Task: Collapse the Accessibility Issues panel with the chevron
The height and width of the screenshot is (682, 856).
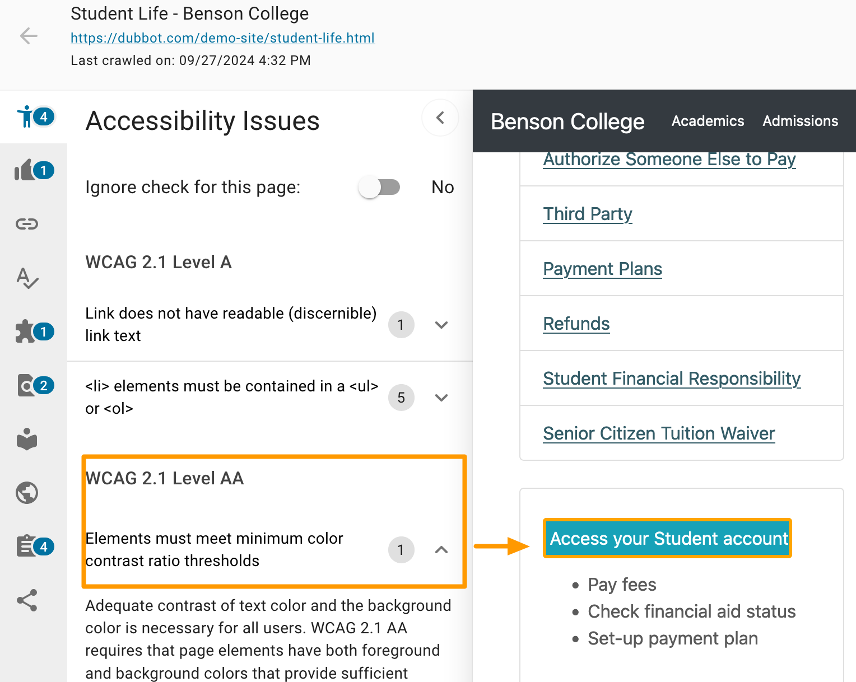Action: [440, 118]
